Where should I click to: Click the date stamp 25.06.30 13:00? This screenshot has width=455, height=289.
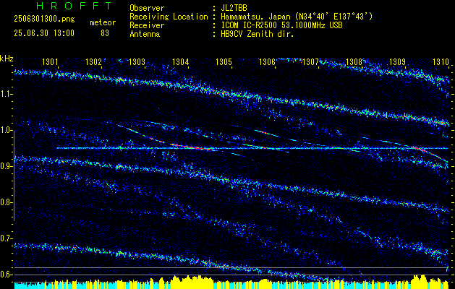(44, 33)
